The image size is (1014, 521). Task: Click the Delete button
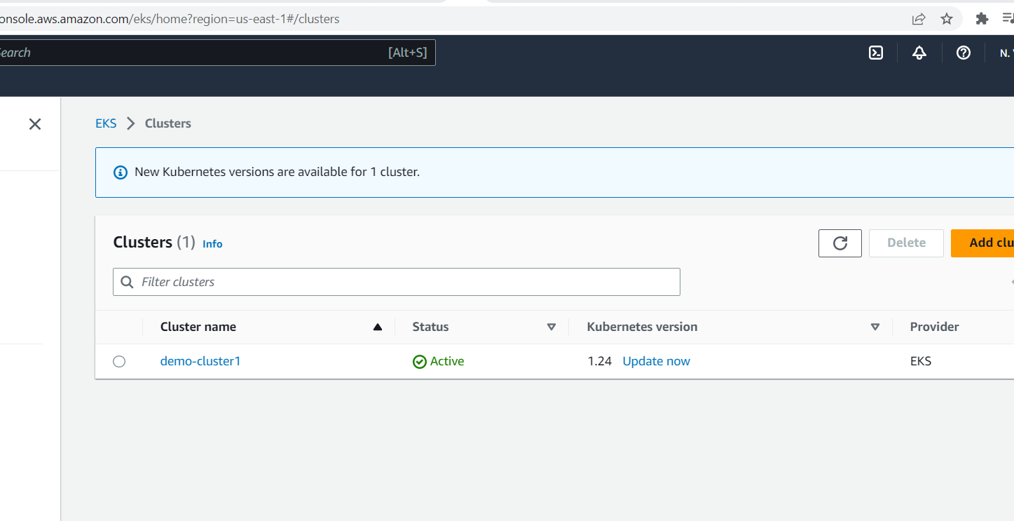pos(906,243)
